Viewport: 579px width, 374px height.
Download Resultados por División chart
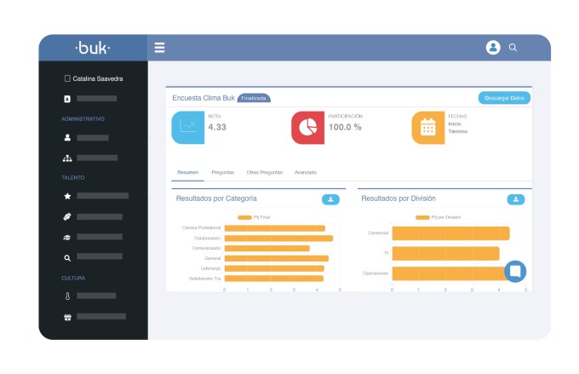click(516, 199)
